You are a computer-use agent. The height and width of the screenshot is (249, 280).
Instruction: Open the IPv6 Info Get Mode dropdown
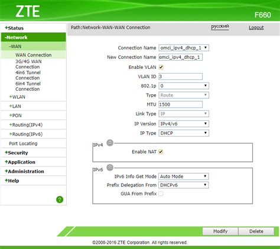(184, 177)
